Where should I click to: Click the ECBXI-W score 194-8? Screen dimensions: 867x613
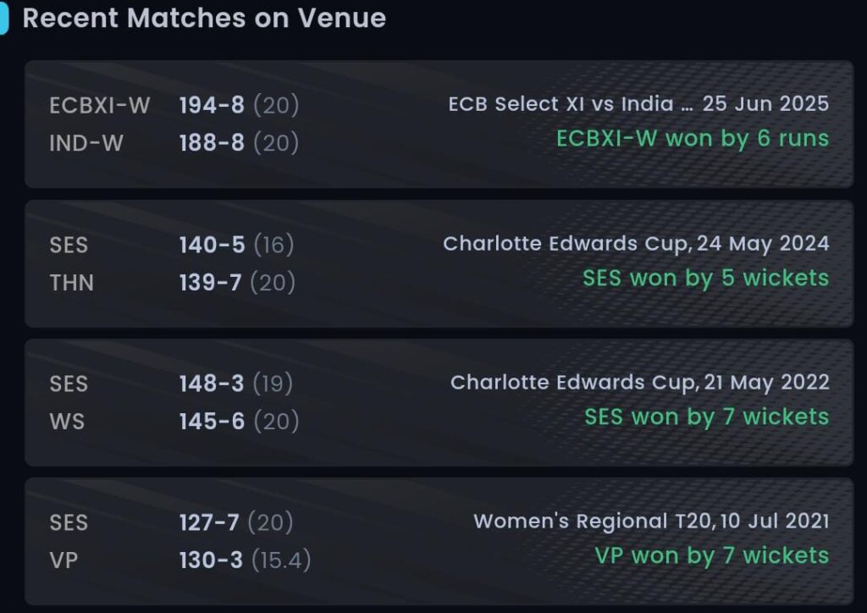coord(212,105)
